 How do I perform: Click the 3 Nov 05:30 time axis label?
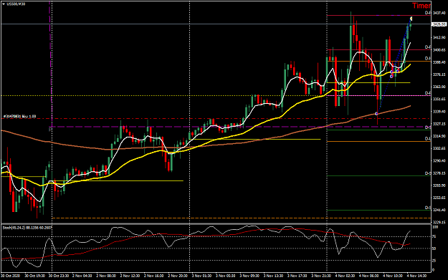click(225, 276)
